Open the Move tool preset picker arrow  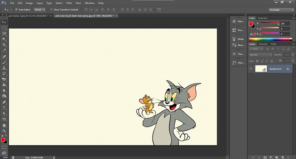[11, 10]
